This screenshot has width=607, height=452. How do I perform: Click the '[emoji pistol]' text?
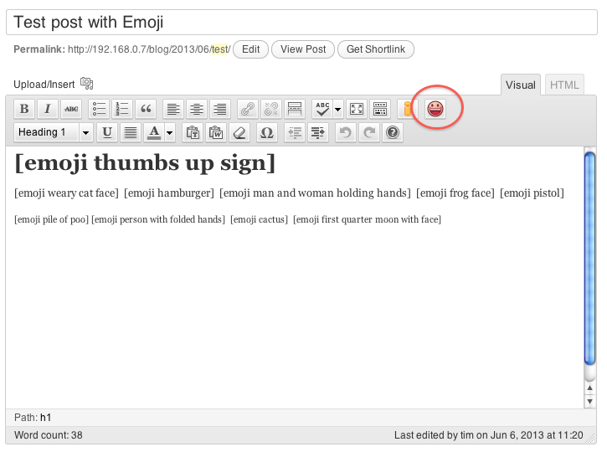(x=532, y=193)
